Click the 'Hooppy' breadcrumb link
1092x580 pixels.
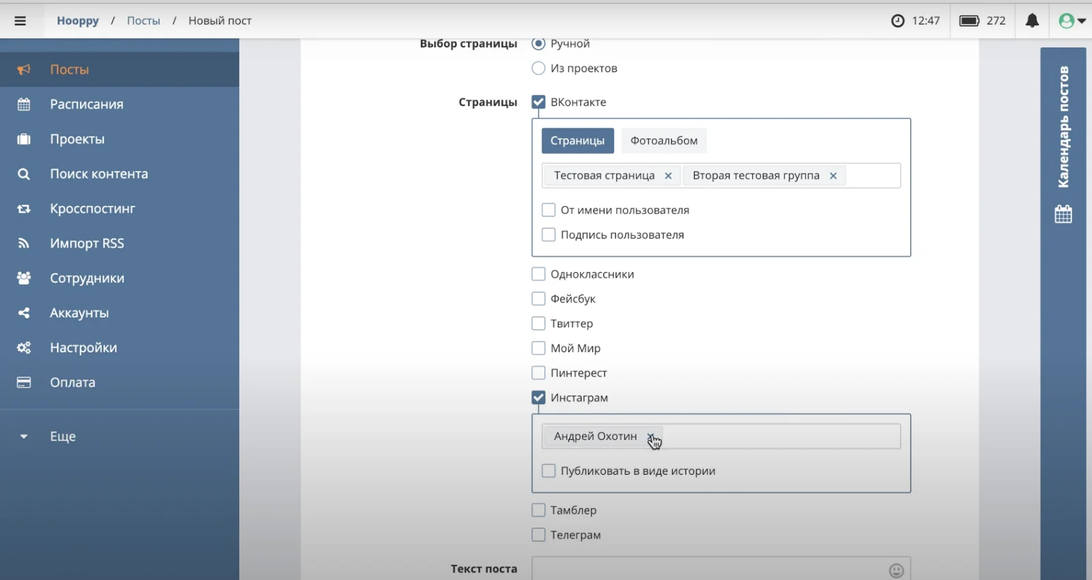(77, 20)
